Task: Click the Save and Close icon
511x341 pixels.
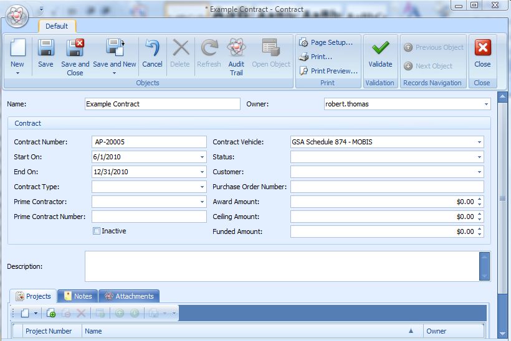Action: click(x=75, y=48)
